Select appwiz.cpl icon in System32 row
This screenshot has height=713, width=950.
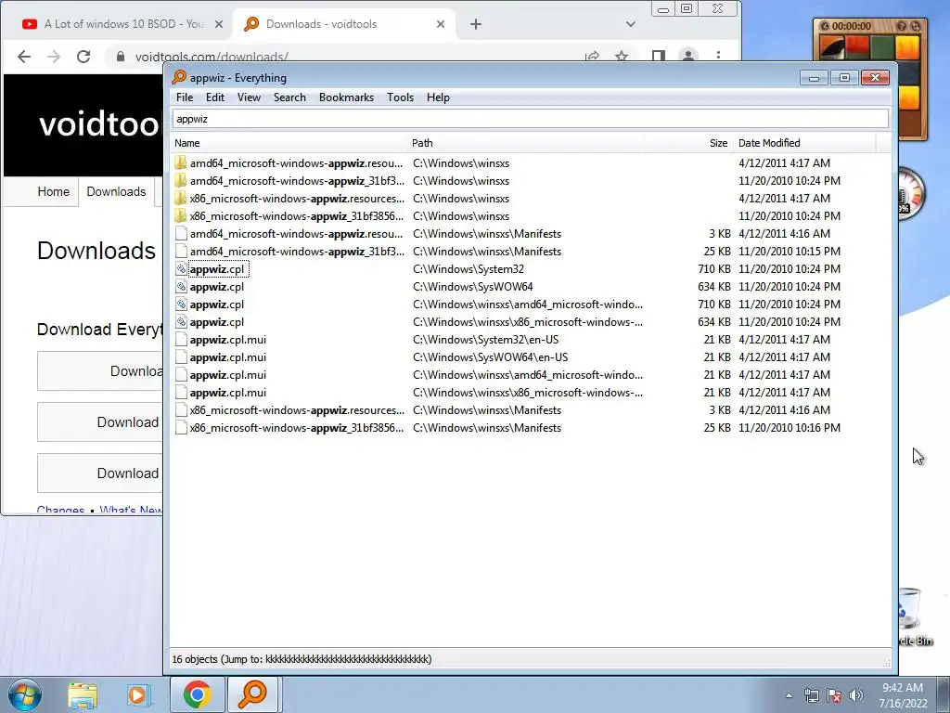click(181, 268)
